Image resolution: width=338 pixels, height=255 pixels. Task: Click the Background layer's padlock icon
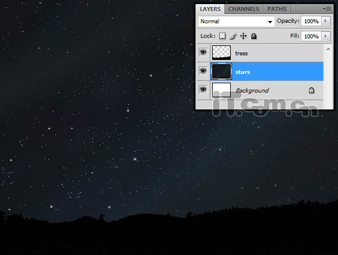coord(311,90)
